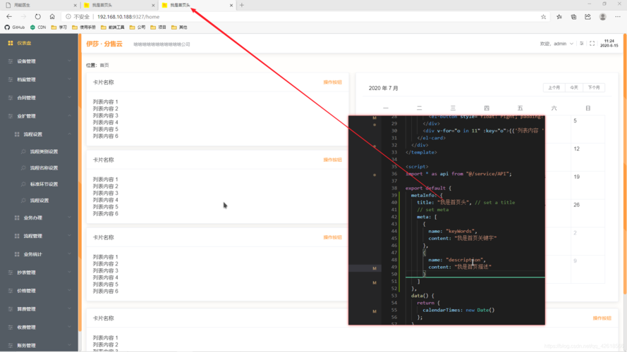Open the 公司 bookmark folder
The image size is (627, 352).
[138, 27]
